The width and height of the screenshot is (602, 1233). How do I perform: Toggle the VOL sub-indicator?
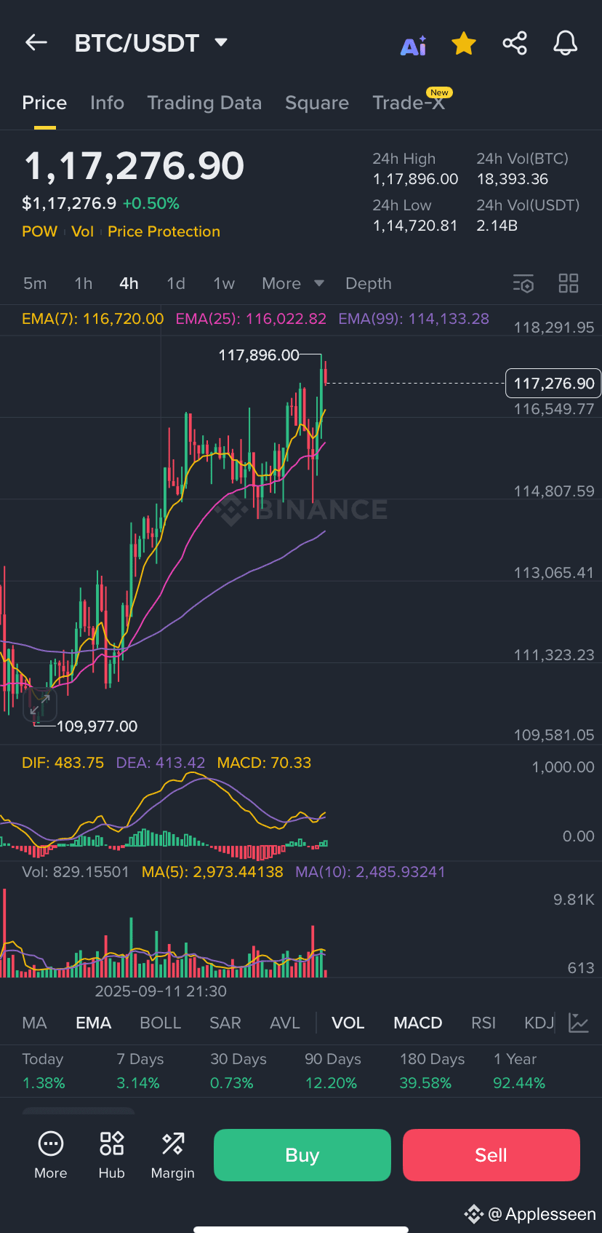click(x=348, y=1023)
